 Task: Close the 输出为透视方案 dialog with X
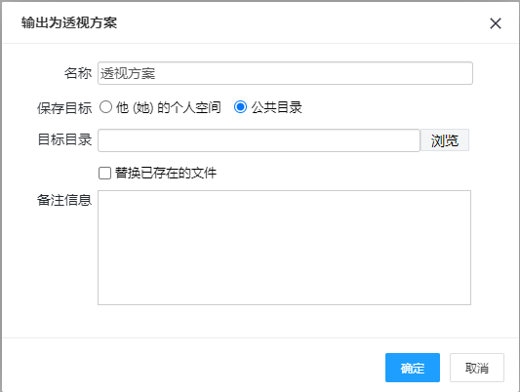click(496, 23)
